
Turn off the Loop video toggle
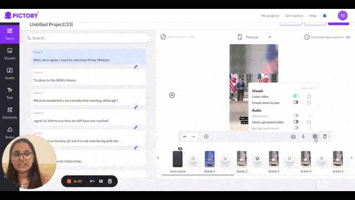pos(296,96)
